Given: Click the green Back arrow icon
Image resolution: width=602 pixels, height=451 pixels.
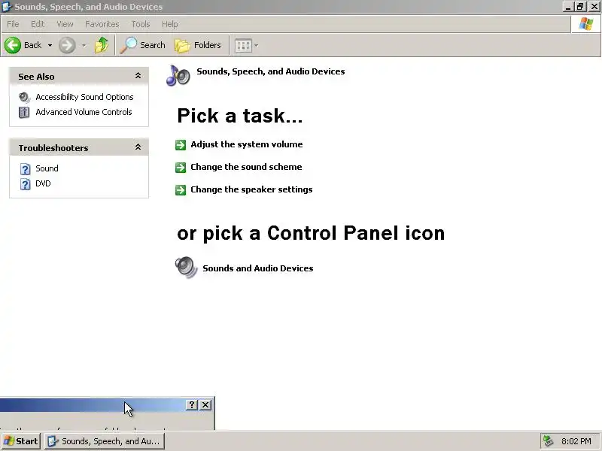Looking at the screenshot, I should point(13,45).
